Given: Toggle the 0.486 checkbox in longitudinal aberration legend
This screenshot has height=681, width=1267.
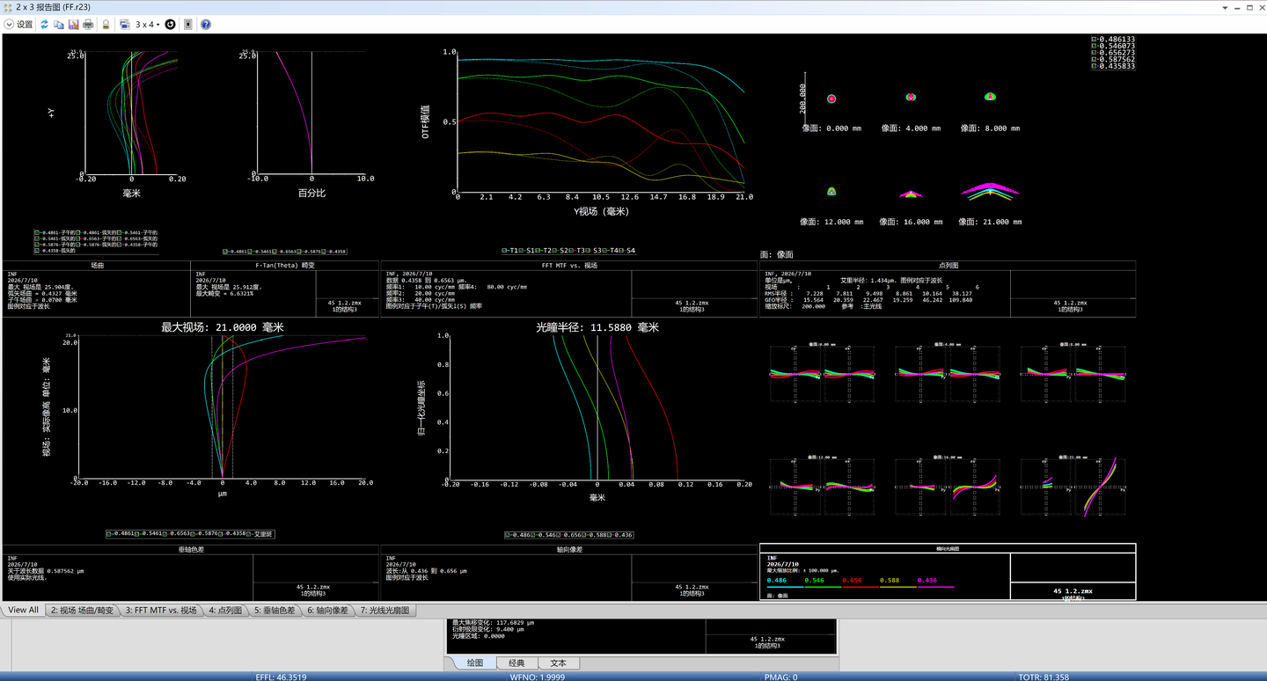Looking at the screenshot, I should [509, 535].
